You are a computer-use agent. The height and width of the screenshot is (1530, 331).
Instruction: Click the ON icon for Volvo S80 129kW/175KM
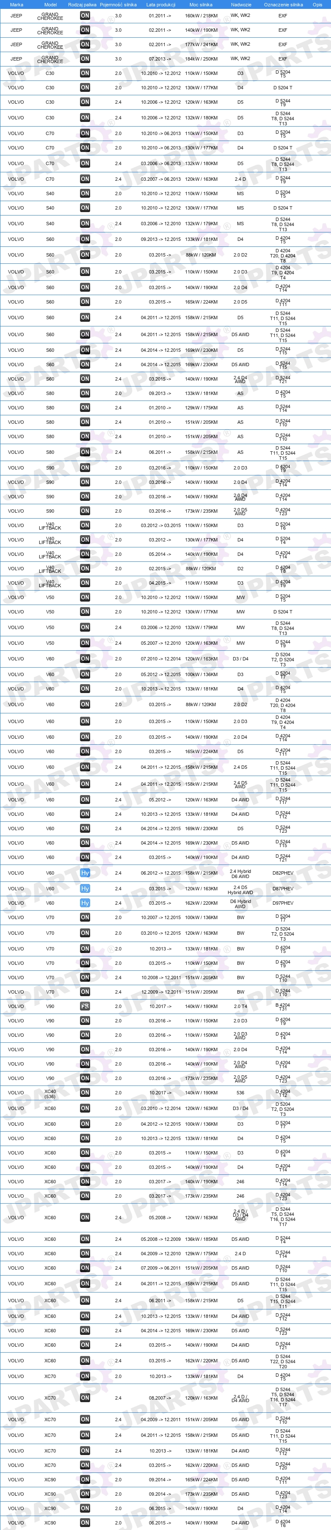(x=85, y=408)
